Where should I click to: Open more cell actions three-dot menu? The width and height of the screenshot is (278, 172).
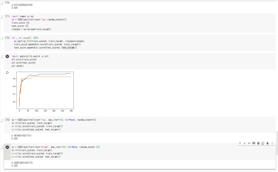tap(272, 143)
